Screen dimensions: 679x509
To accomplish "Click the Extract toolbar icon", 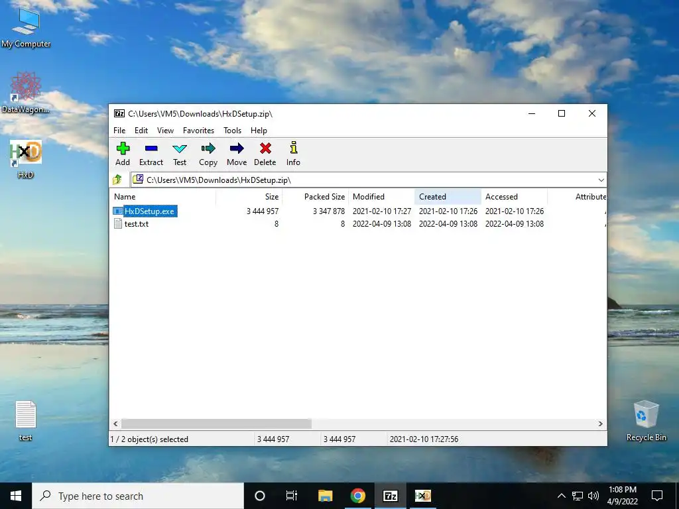I will coord(151,149).
